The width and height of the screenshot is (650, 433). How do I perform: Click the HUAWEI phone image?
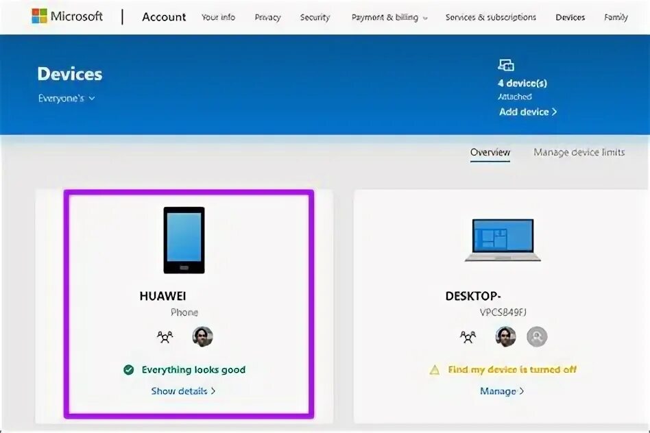coord(184,240)
